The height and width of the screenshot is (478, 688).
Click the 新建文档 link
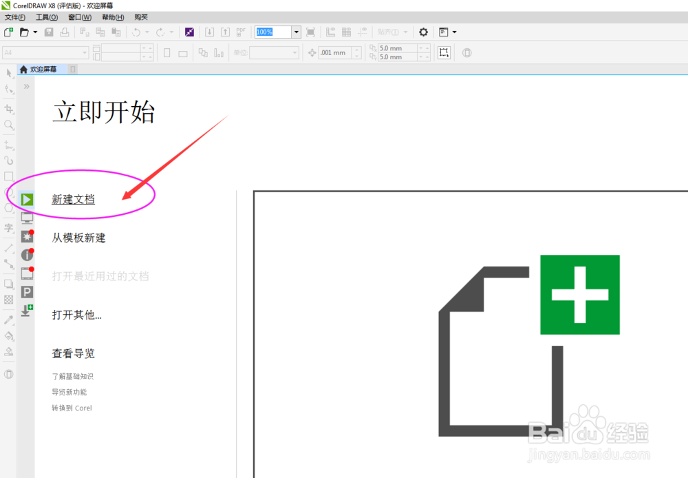tap(74, 200)
